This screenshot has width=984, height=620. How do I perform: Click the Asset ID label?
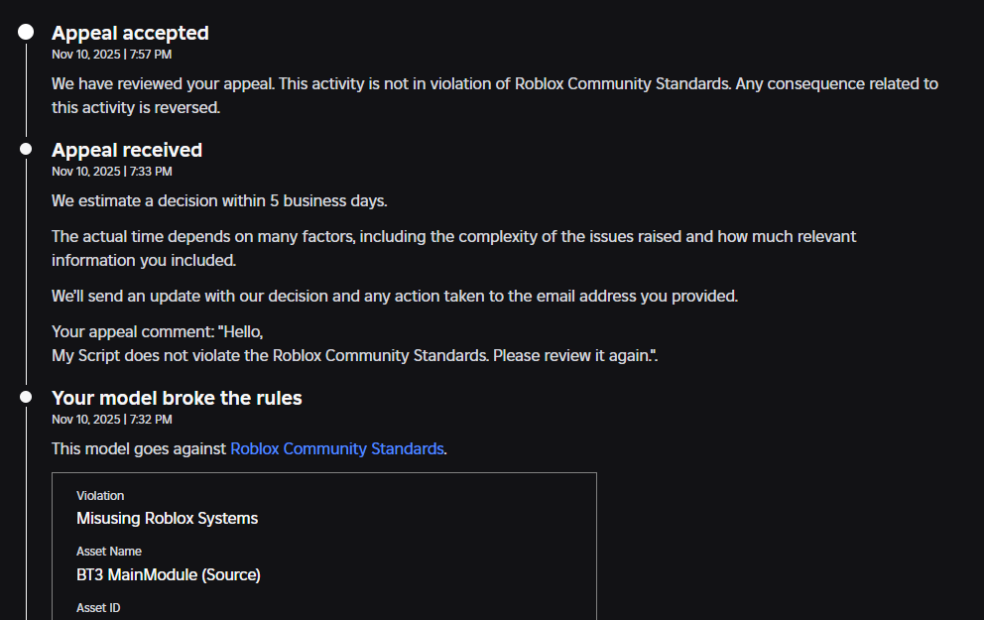pyautogui.click(x=98, y=607)
